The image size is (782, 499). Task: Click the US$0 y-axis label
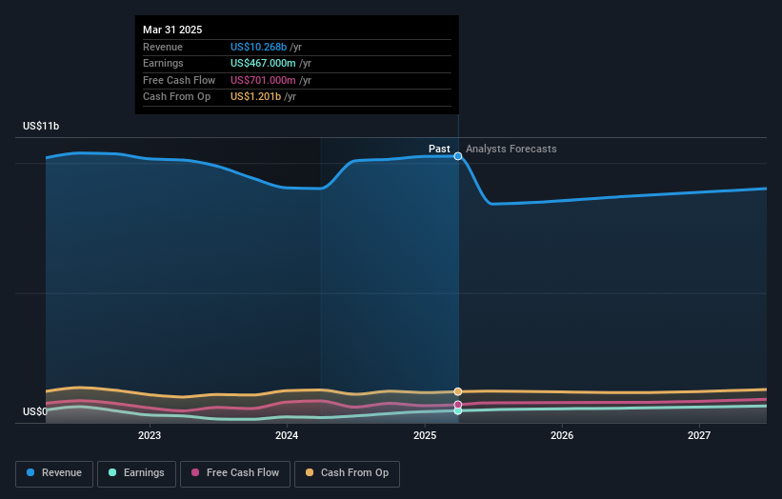34,411
